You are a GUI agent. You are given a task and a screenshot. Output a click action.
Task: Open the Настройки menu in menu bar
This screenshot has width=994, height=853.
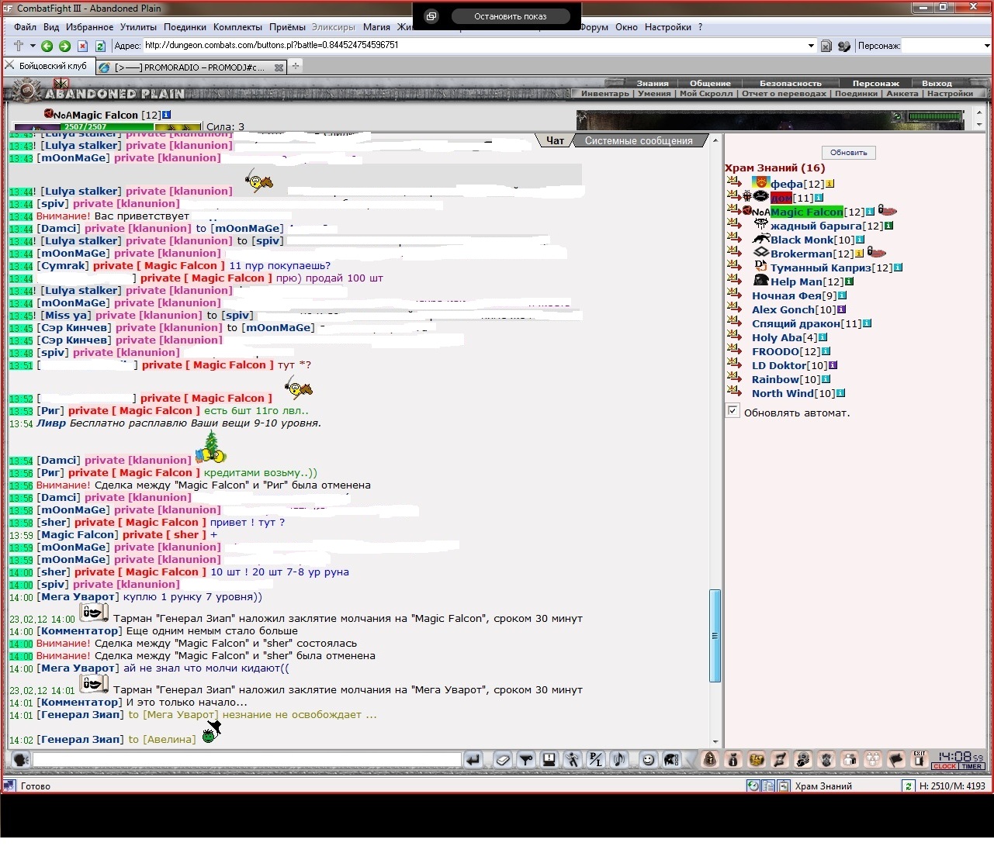[x=667, y=27]
